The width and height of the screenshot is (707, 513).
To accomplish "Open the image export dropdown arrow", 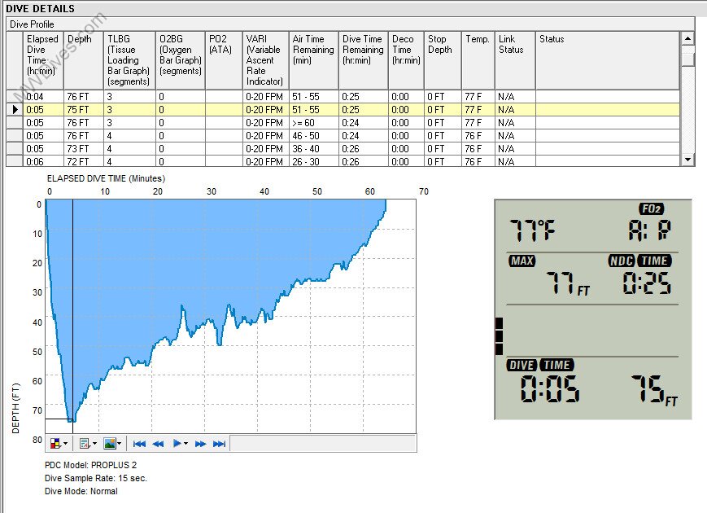I will [x=120, y=444].
